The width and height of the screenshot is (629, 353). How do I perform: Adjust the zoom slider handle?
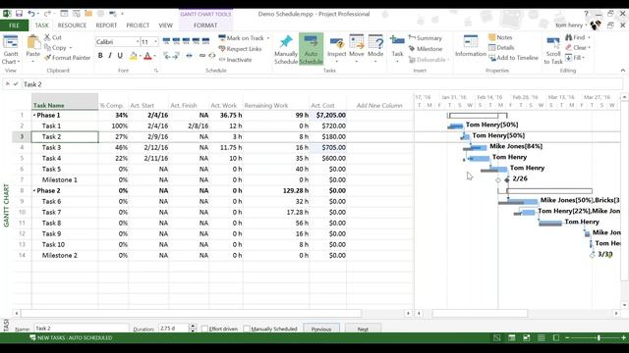click(599, 337)
